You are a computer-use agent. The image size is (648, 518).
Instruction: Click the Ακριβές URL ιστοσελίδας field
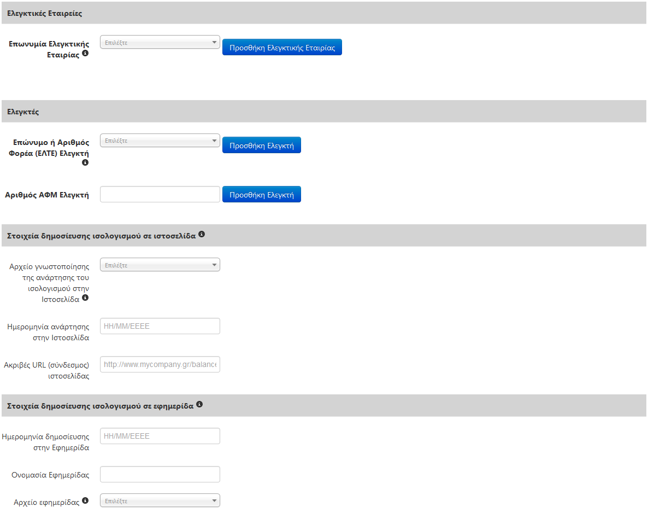point(160,364)
